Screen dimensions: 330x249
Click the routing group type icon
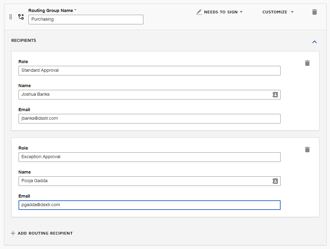[21, 16]
